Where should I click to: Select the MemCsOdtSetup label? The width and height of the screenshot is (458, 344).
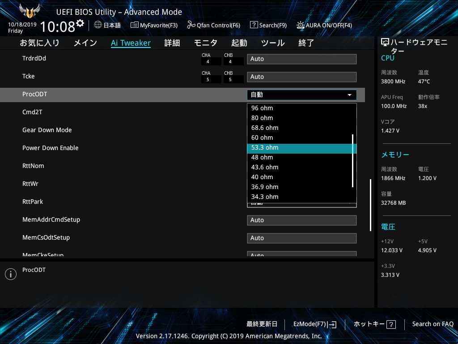click(x=46, y=237)
